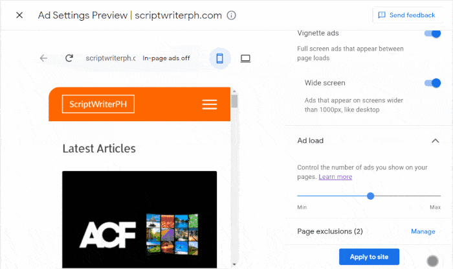Click the preview URL address field
This screenshot has height=269, width=453.
click(110, 58)
